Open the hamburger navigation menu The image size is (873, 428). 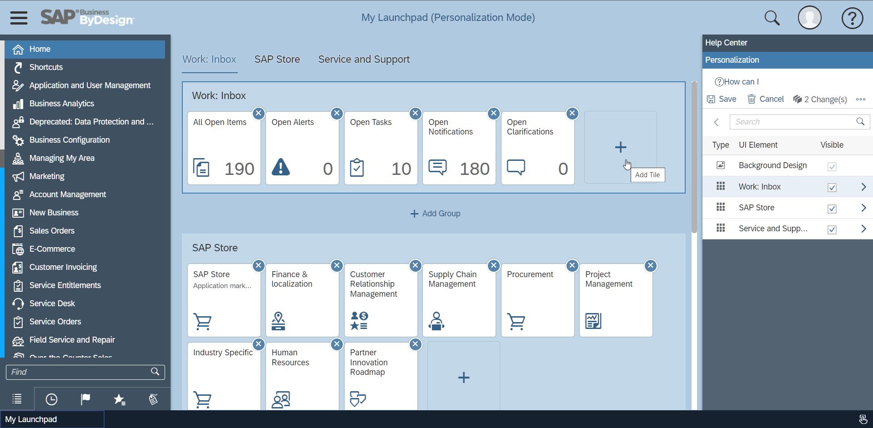click(x=19, y=18)
